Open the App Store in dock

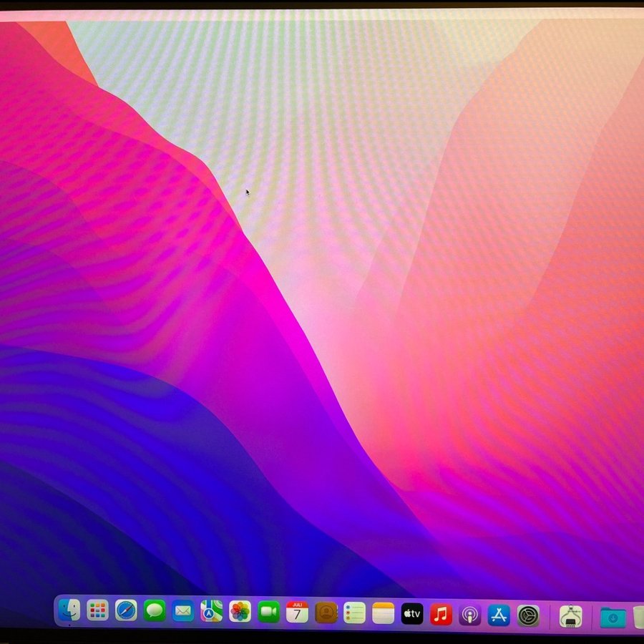[499, 615]
